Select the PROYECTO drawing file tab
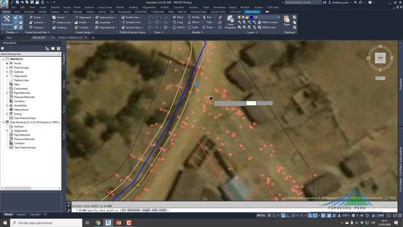The image size is (403, 227). click(x=39, y=38)
